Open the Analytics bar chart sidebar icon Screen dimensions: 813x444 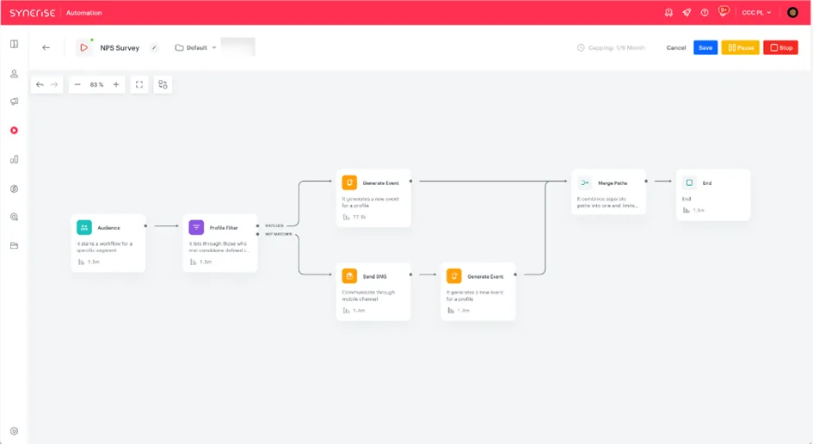click(14, 159)
